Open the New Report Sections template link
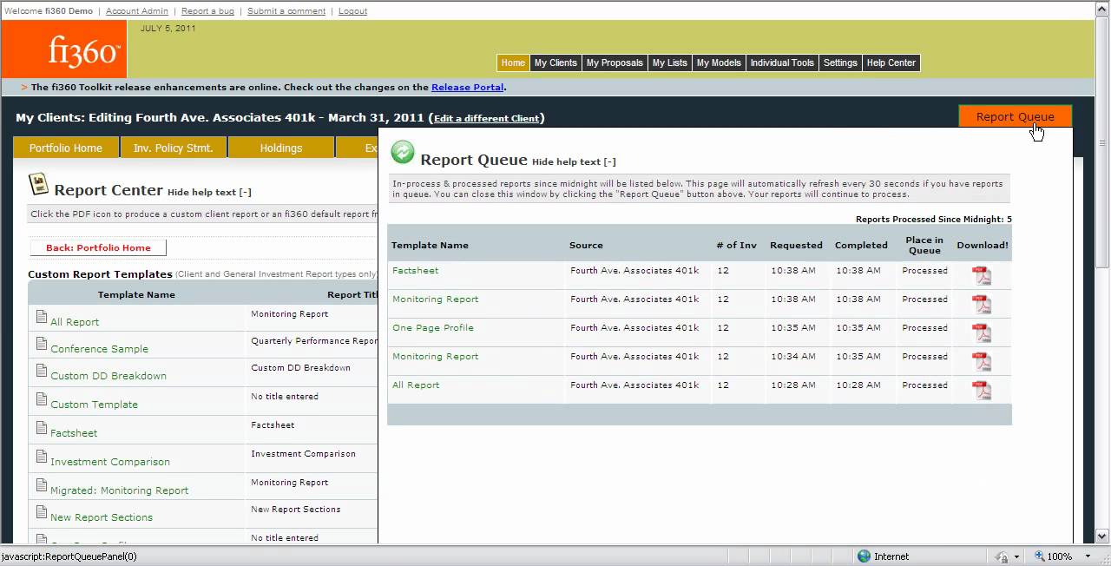The width and height of the screenshot is (1111, 566). pos(102,517)
